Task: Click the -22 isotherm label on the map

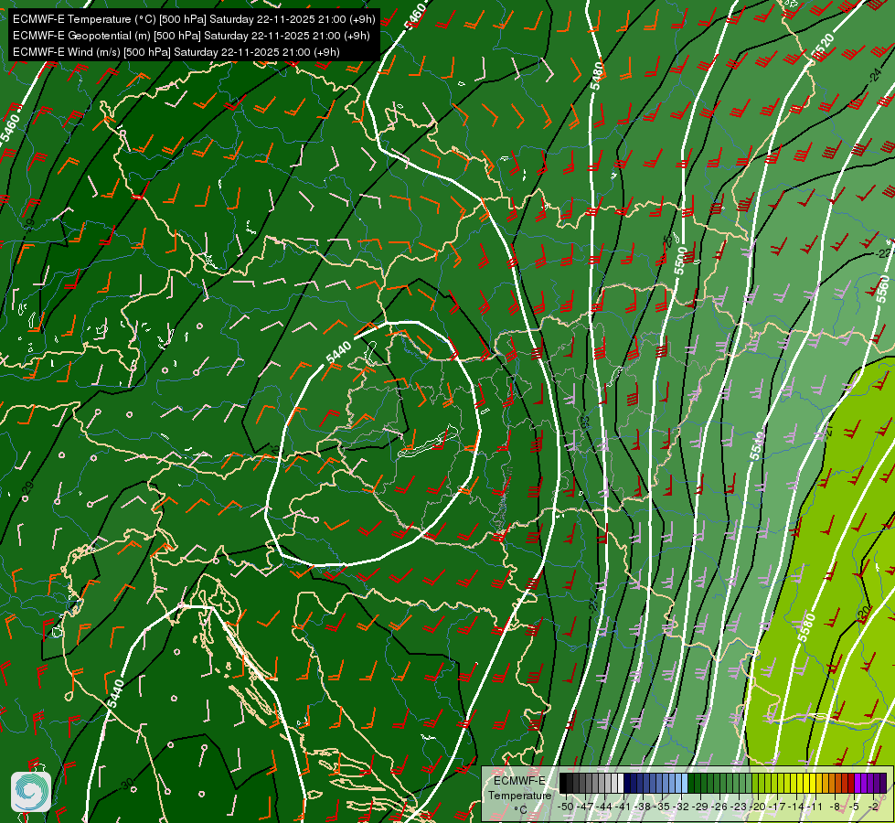Action: [x=884, y=253]
